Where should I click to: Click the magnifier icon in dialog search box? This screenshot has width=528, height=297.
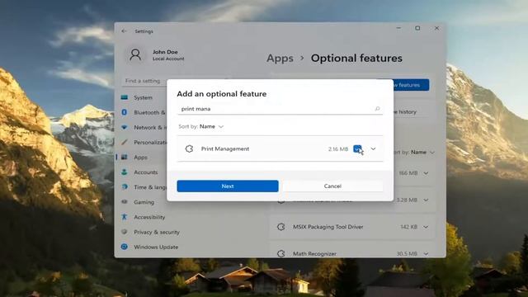click(377, 109)
